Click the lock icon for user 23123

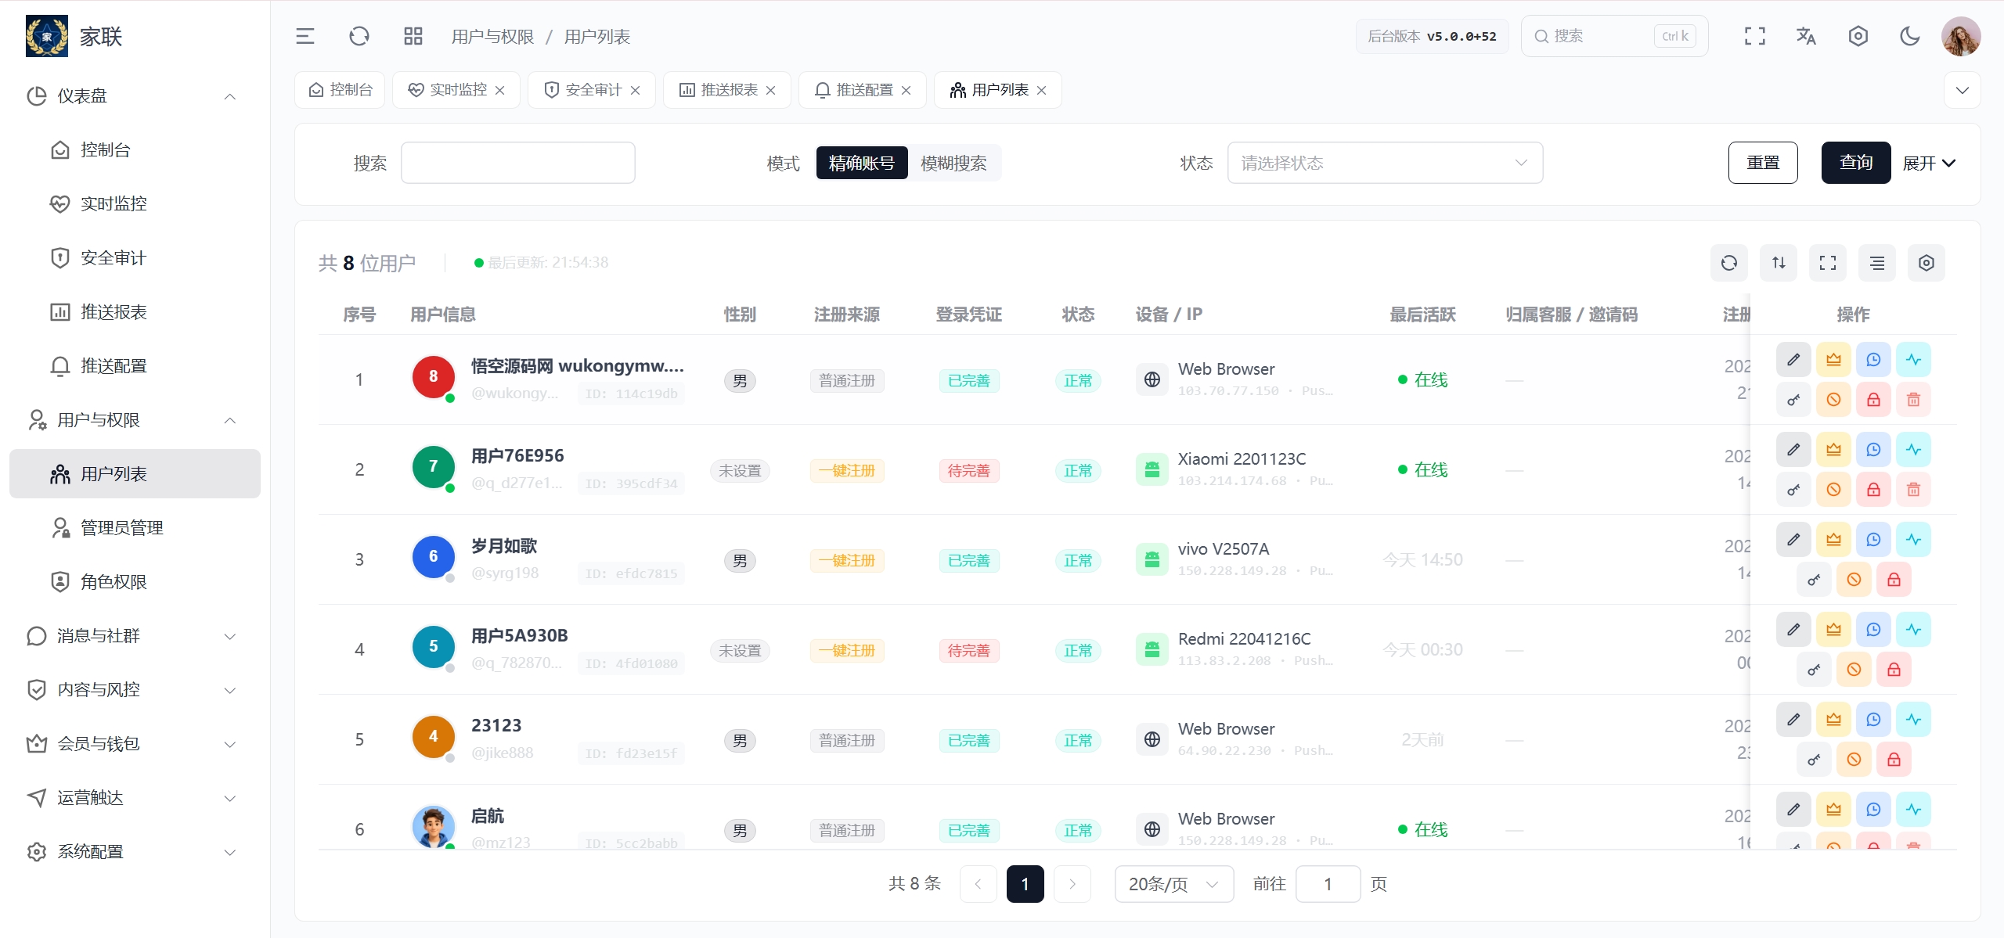pyautogui.click(x=1894, y=760)
